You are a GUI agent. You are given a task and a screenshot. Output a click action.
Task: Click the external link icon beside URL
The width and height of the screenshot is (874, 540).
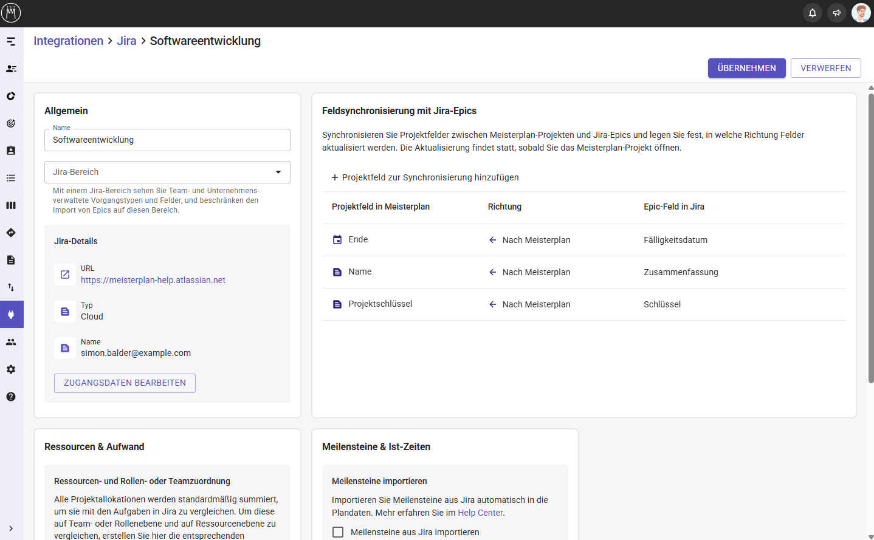click(x=65, y=275)
